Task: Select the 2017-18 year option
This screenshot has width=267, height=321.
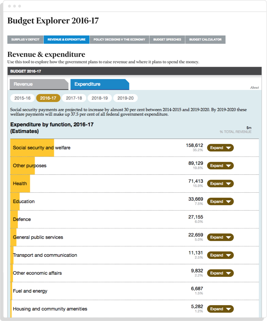Action: click(x=74, y=98)
